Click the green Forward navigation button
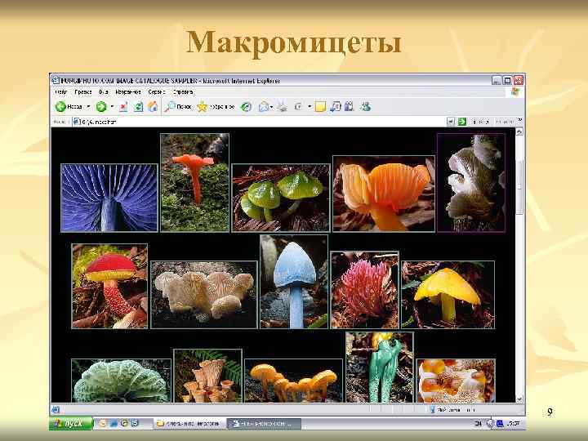This screenshot has height=441, width=588. (101, 107)
